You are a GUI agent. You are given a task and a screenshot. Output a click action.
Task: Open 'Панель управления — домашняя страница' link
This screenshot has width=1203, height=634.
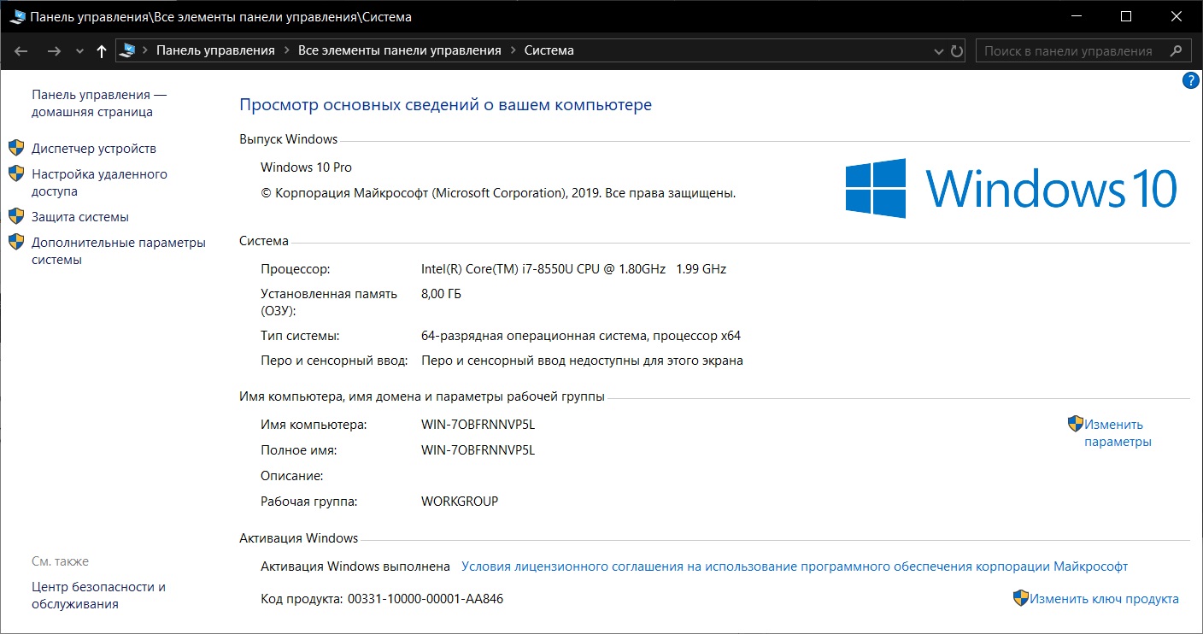pos(99,103)
